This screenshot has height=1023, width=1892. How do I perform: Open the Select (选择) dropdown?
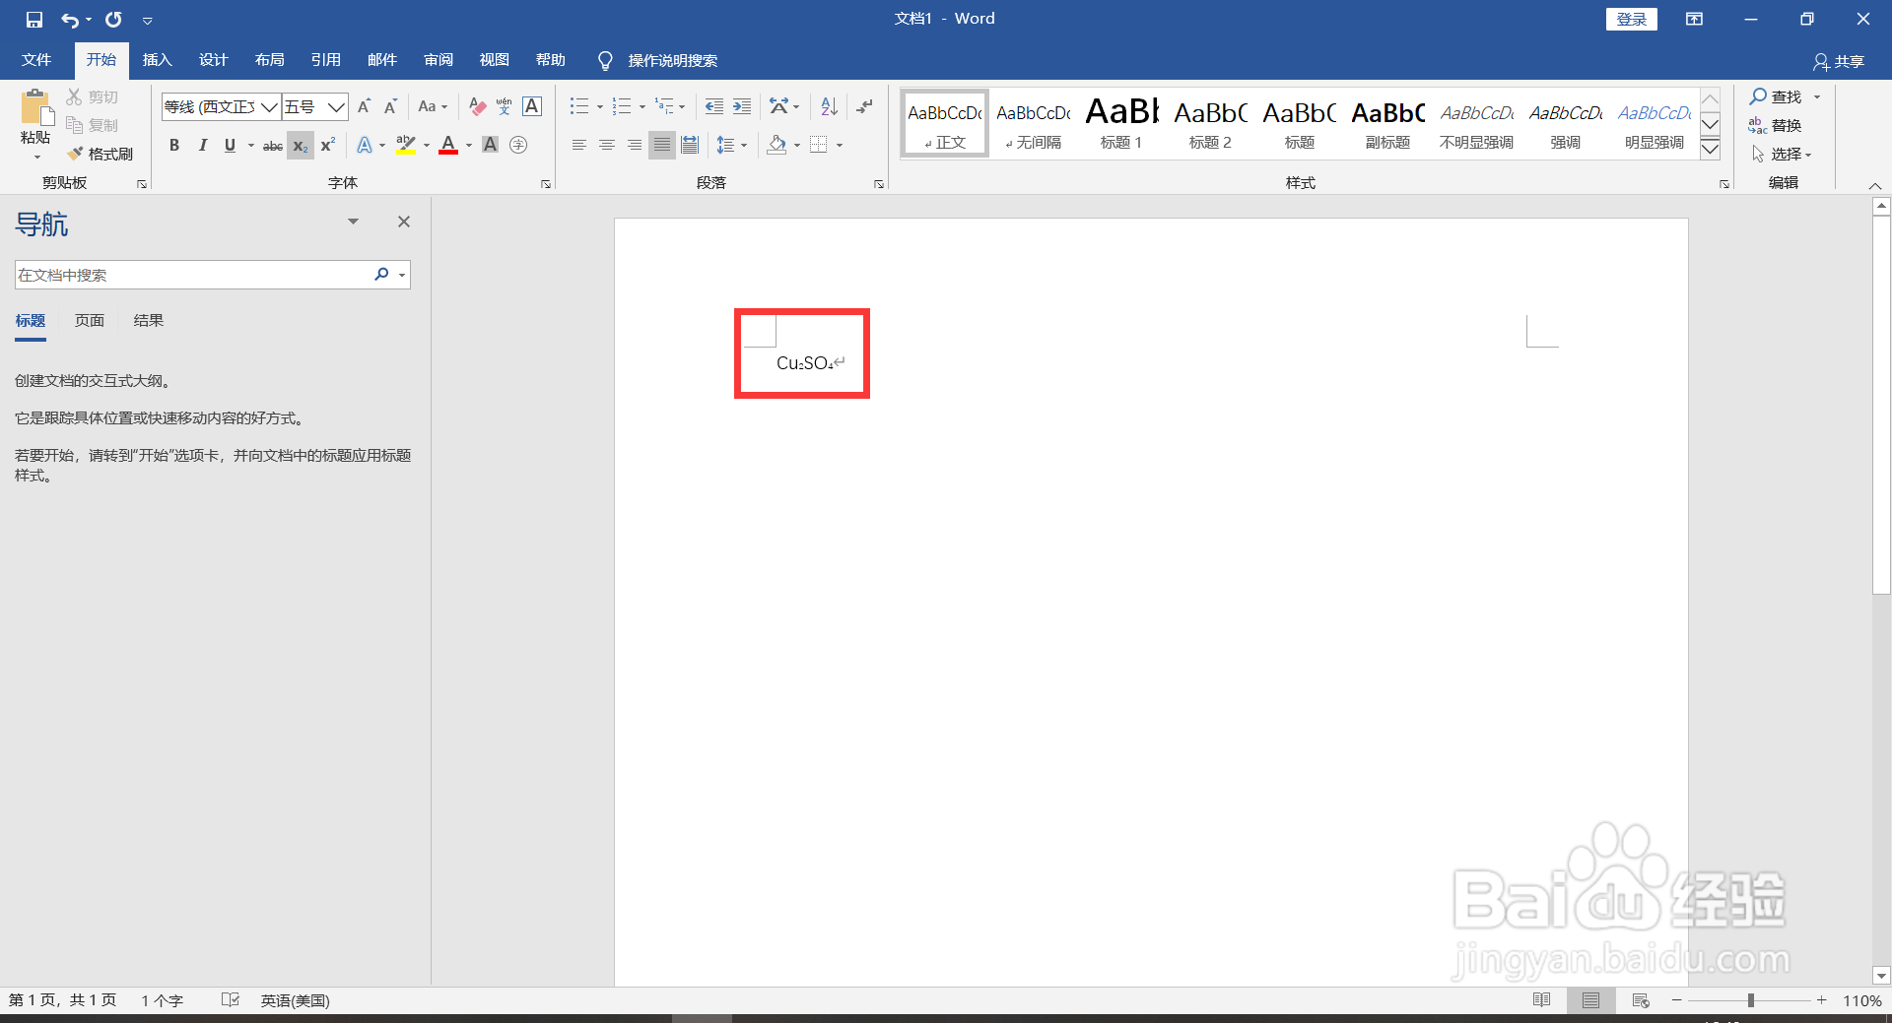pyautogui.click(x=1782, y=155)
